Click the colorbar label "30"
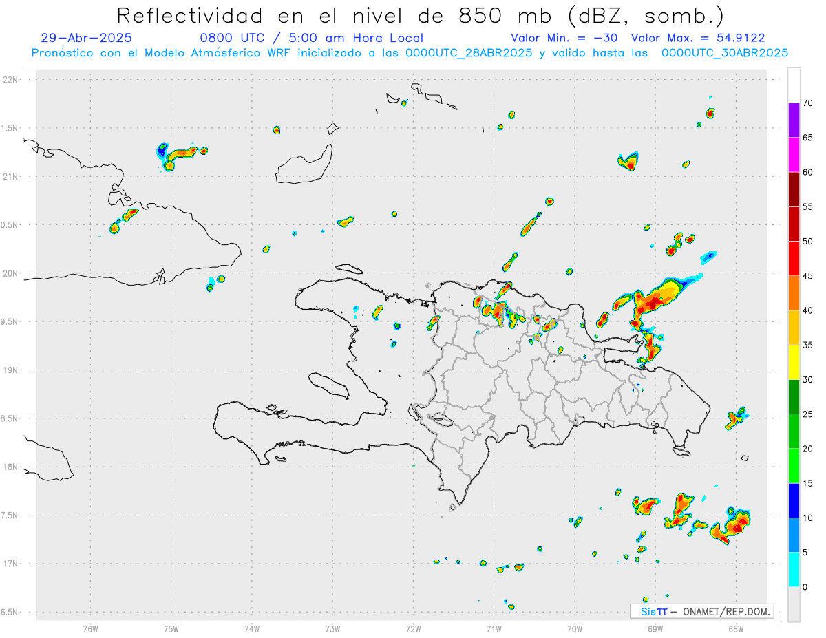Viewport: 826px width, 638px height. [x=808, y=380]
